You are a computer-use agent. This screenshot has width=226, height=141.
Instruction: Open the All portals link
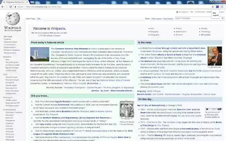206,35
